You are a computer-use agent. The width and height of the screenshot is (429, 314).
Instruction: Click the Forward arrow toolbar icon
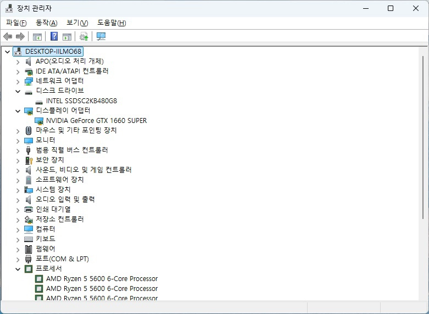coord(20,36)
